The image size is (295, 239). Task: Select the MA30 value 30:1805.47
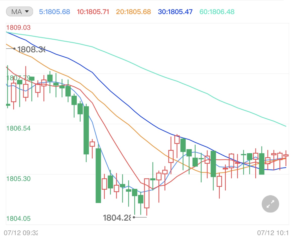pyautogui.click(x=175, y=12)
